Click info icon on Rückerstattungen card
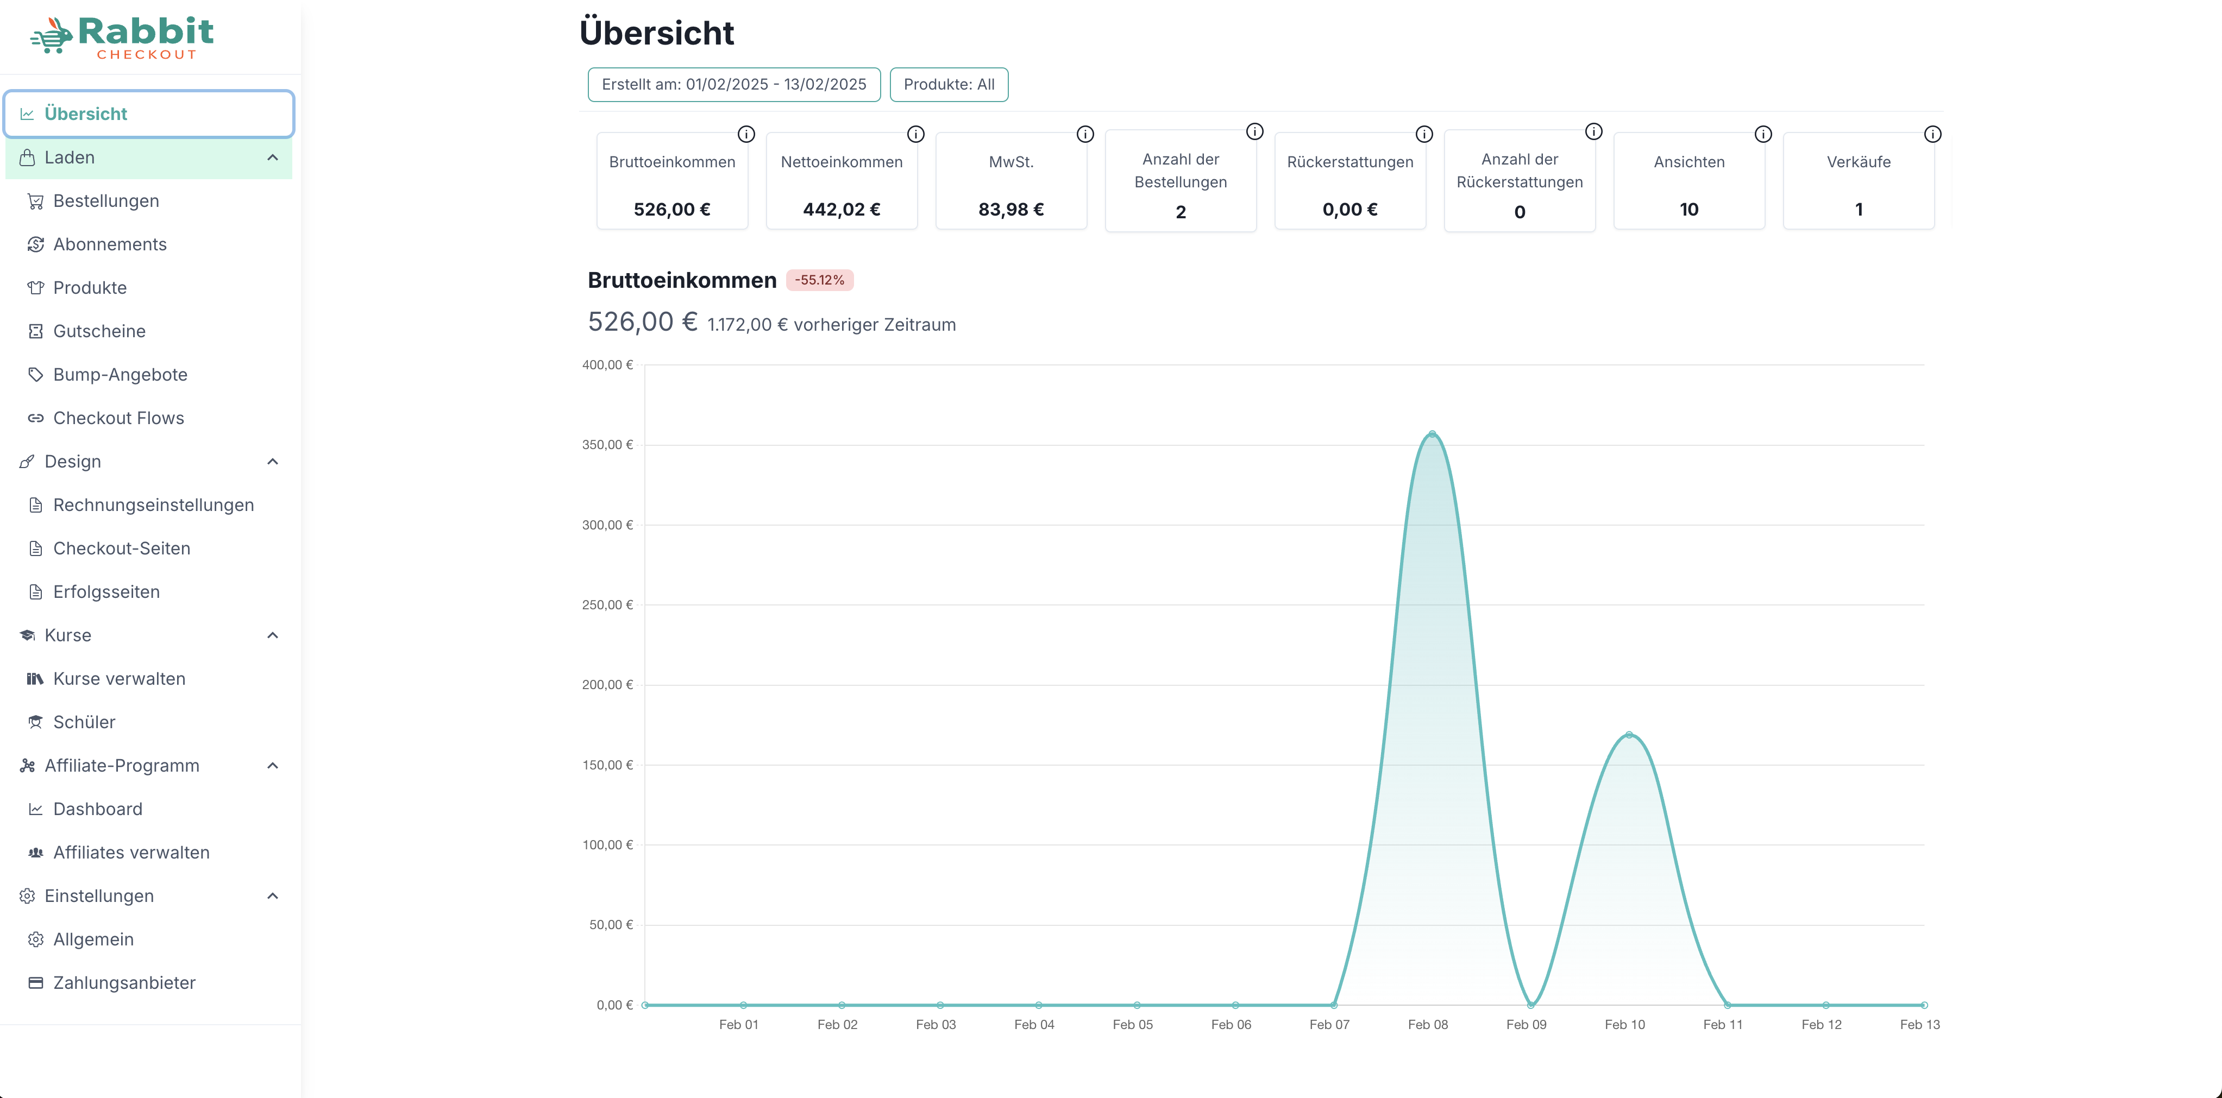 (1424, 135)
